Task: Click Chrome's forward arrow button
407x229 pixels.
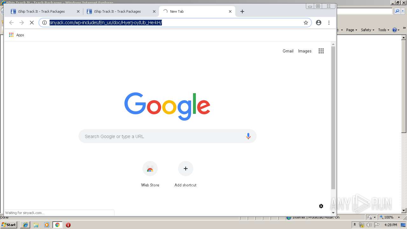Action: 22,23
